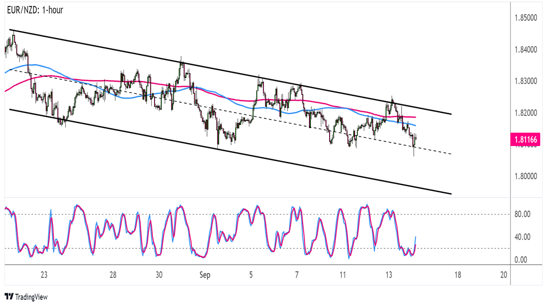Select date 30 on the time axis
Viewport: 547px width, 308px height.
(159, 275)
